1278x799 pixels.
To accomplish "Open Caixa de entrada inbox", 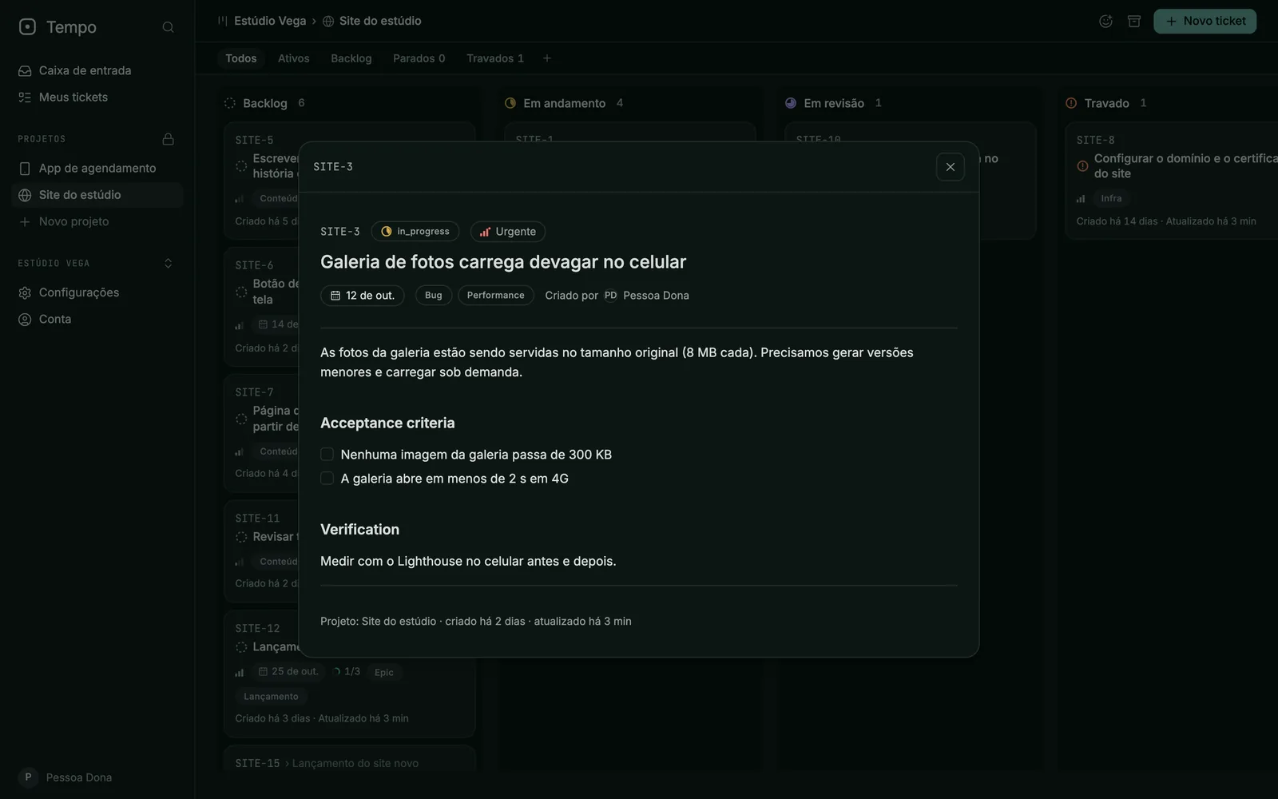I will click(97, 70).
